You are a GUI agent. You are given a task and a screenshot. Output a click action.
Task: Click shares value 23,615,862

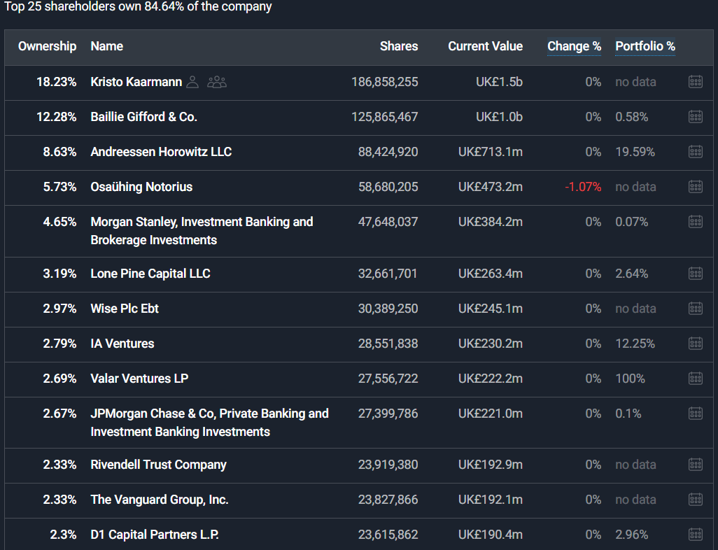coord(388,535)
